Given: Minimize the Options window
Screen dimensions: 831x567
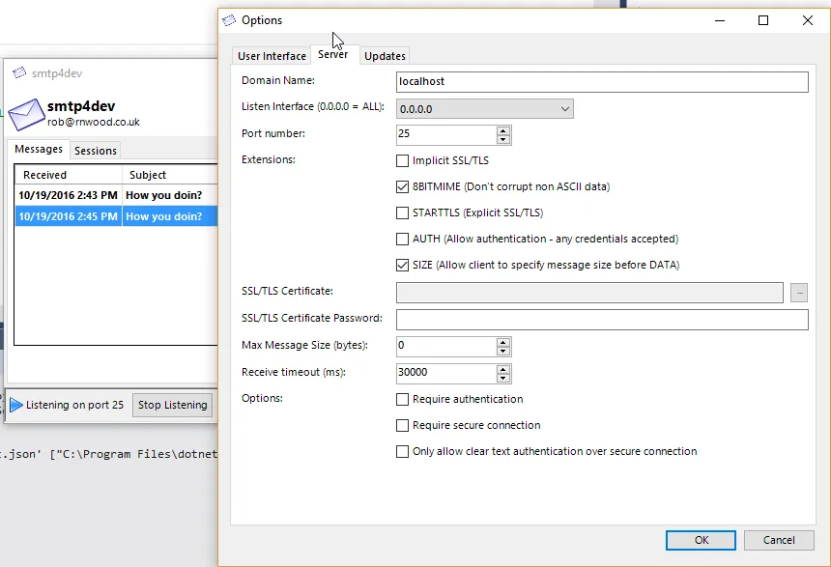Looking at the screenshot, I should [x=720, y=20].
